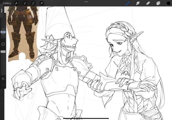This screenshot has height=120, width=172.
Task: Expand the slide-over chevron at left edge
Action: (x=2, y=10)
